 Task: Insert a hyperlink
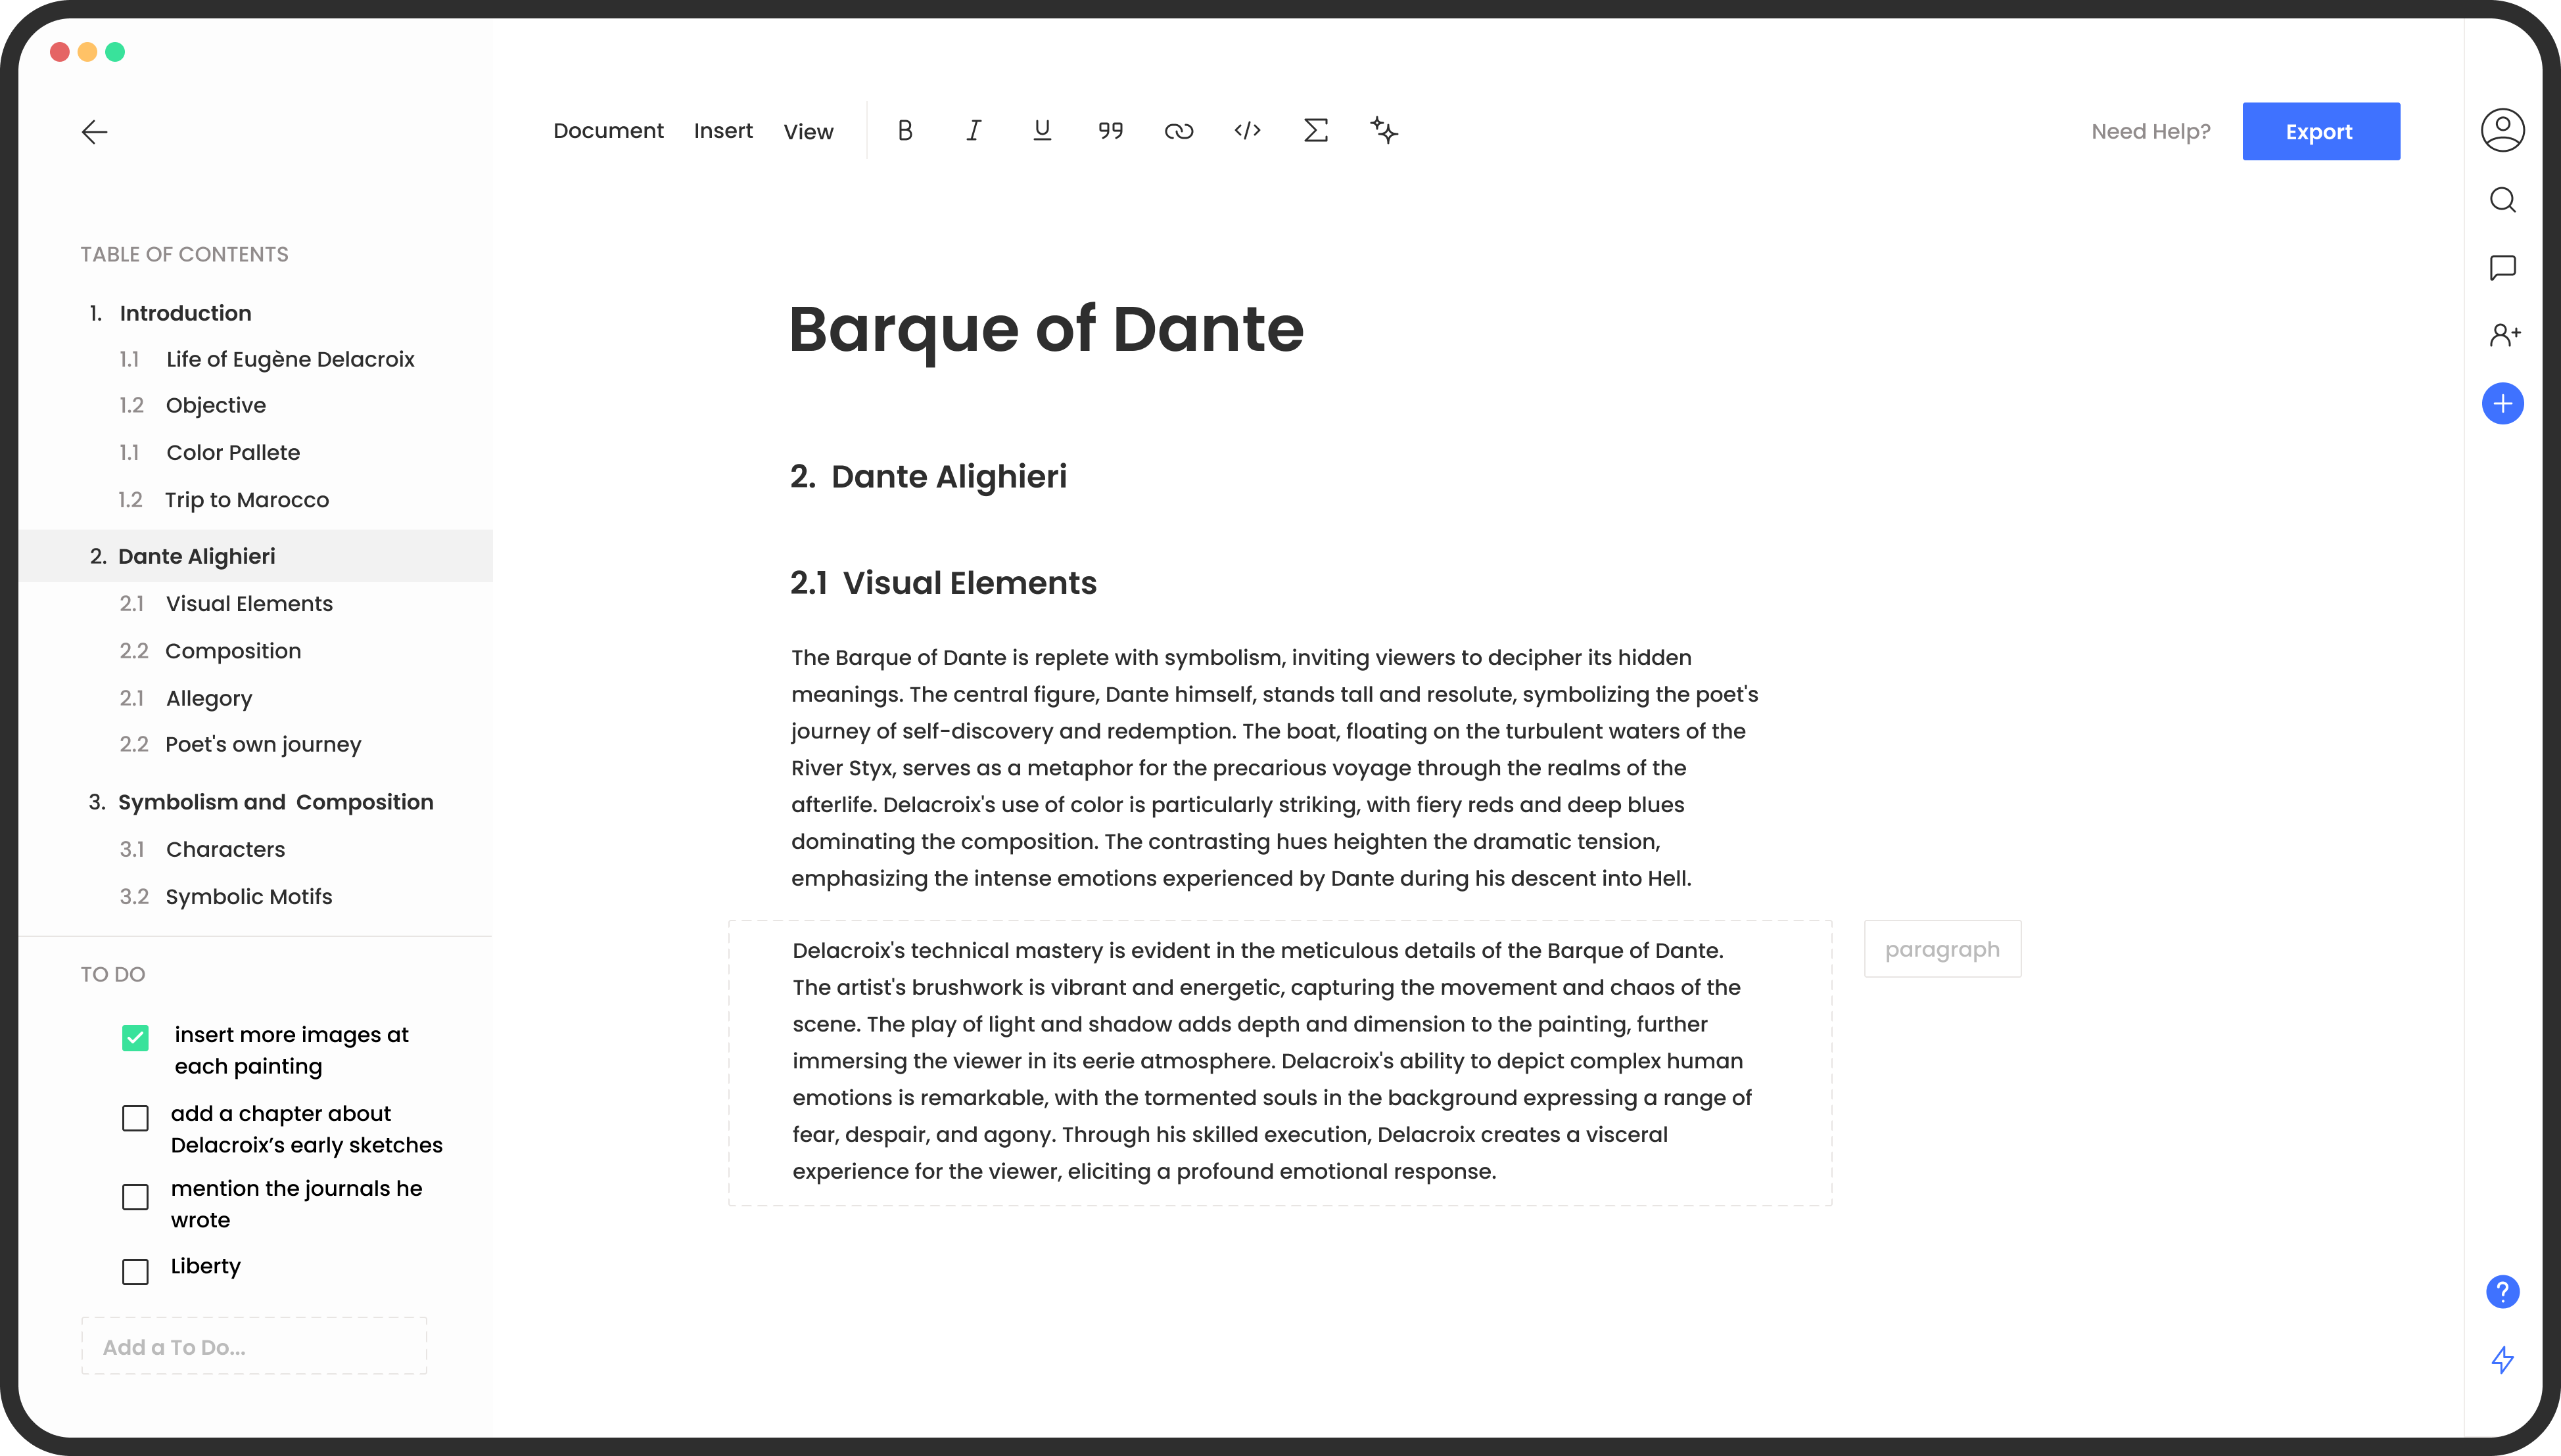(1179, 131)
